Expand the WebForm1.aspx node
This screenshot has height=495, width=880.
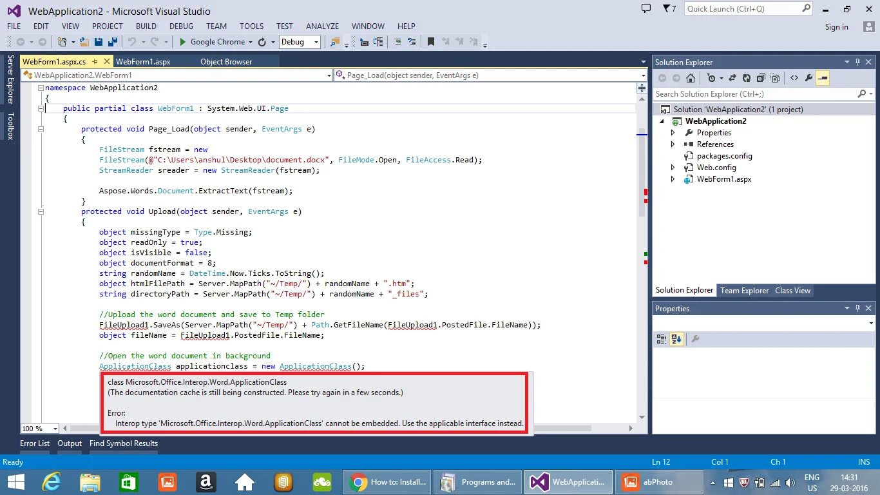coord(673,179)
